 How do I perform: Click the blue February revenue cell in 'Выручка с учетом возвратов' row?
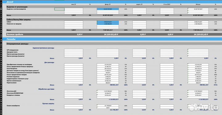click(x=108, y=9)
